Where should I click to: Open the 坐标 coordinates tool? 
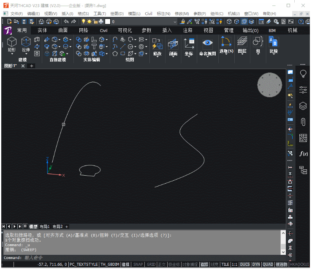[189, 47]
